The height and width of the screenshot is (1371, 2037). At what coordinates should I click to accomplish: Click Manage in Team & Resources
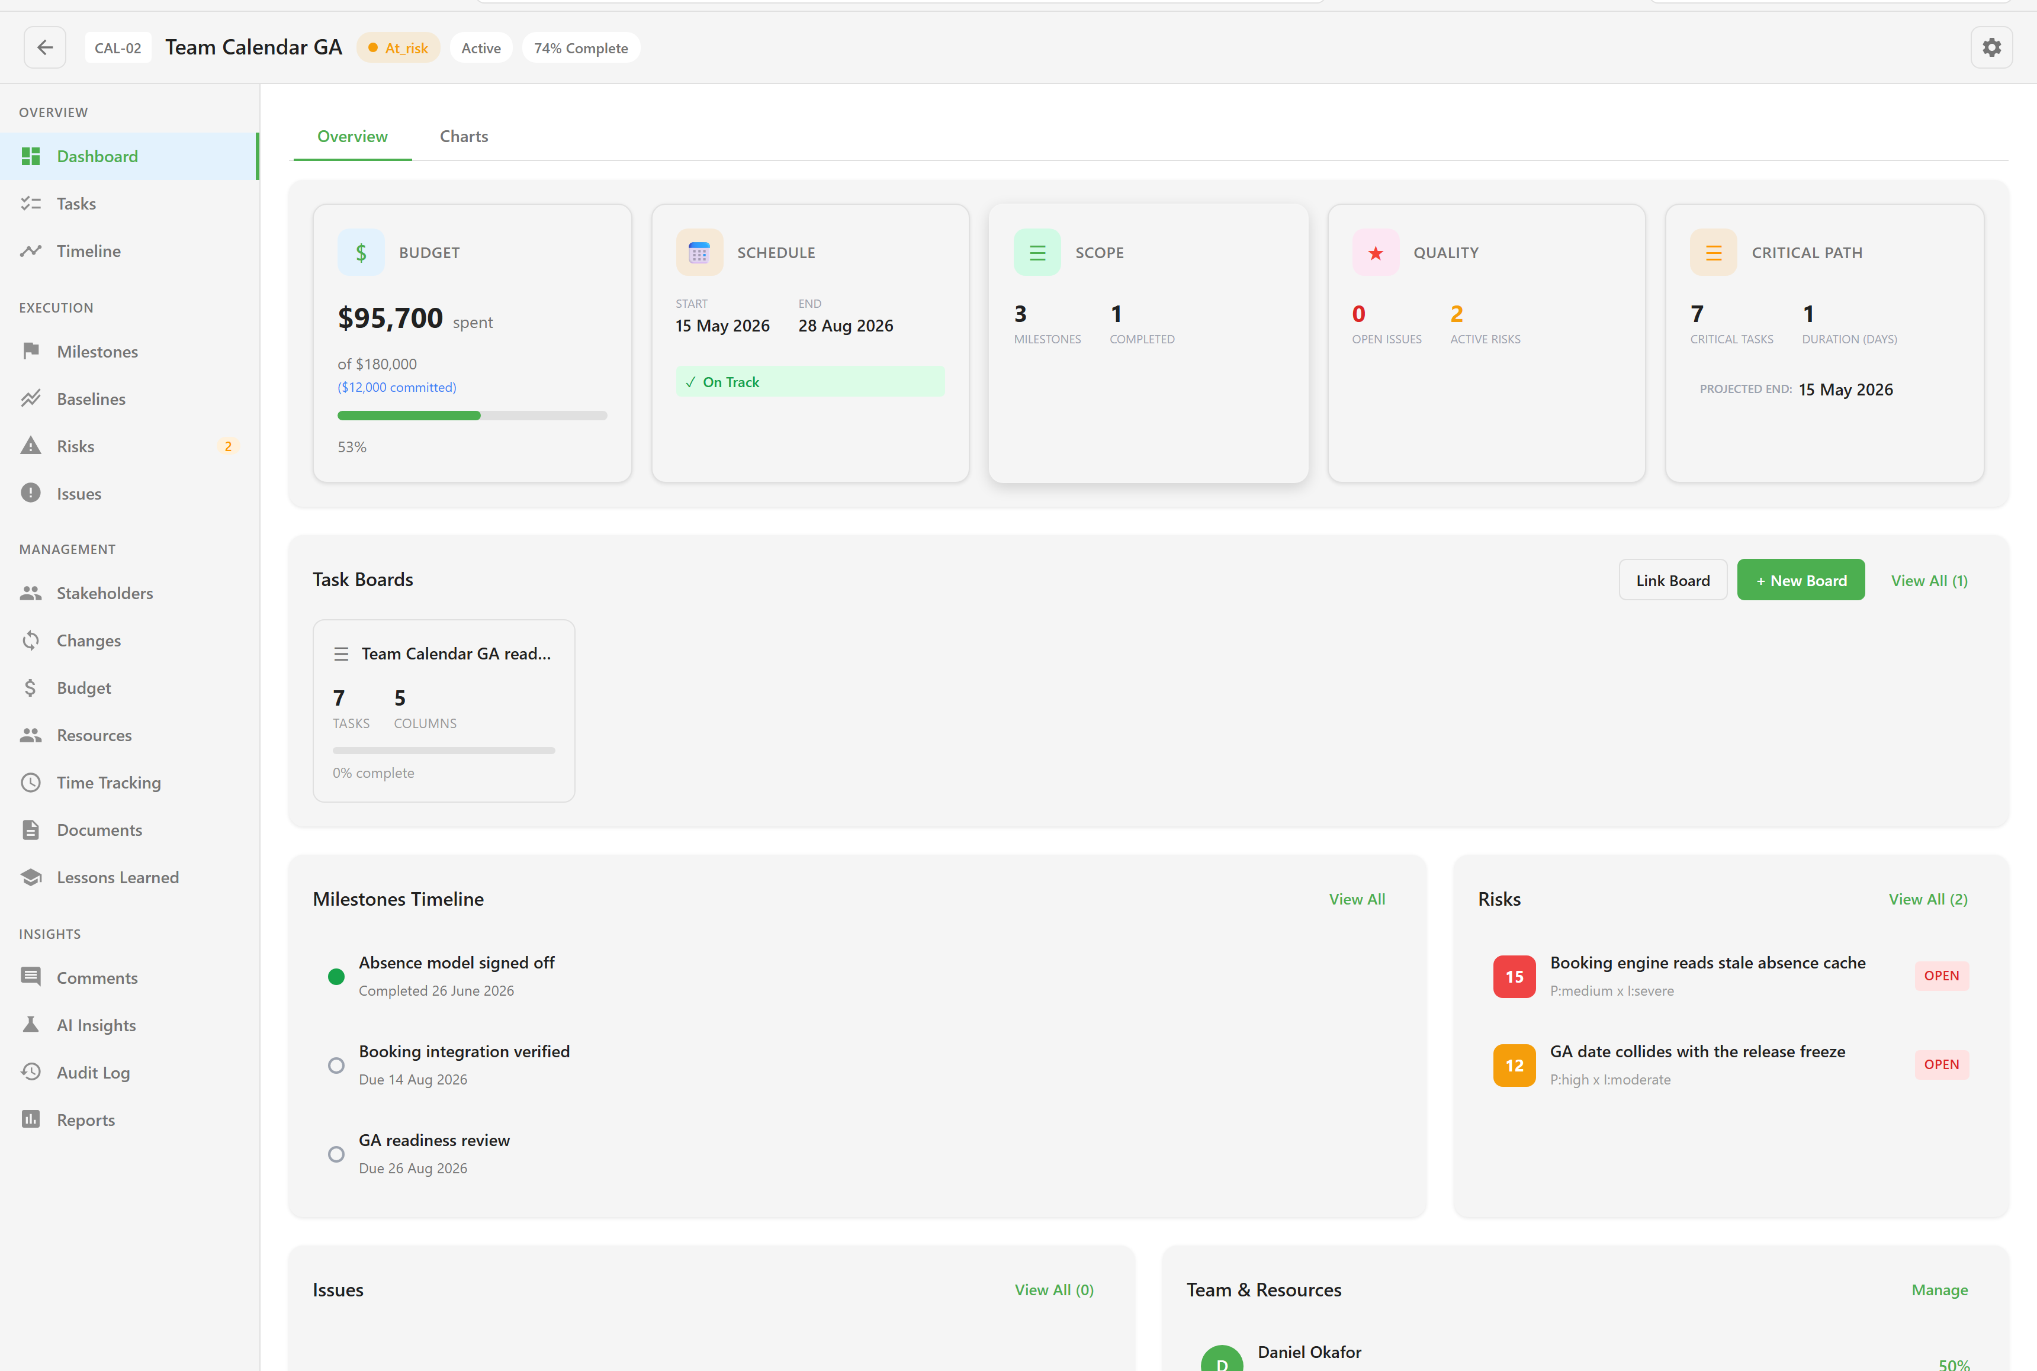[1939, 1290]
